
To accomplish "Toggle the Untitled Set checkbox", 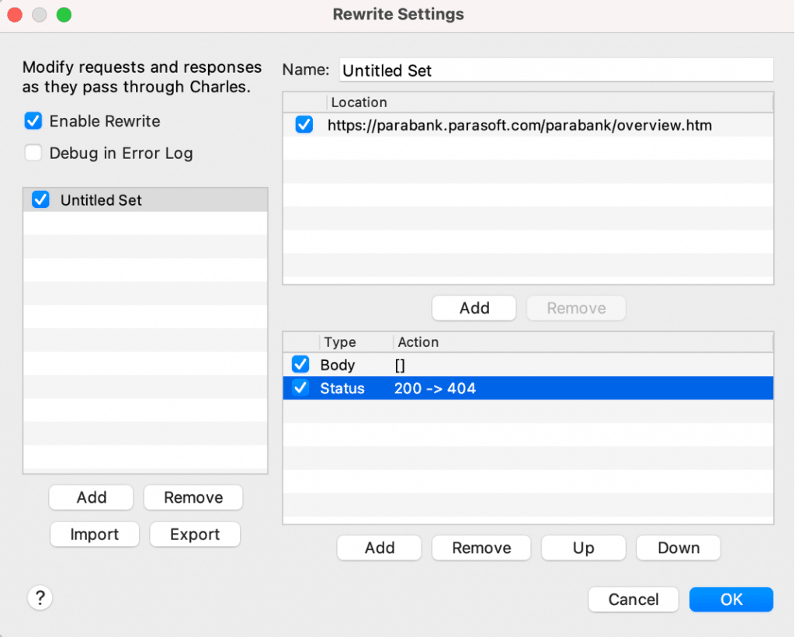I will 40,199.
